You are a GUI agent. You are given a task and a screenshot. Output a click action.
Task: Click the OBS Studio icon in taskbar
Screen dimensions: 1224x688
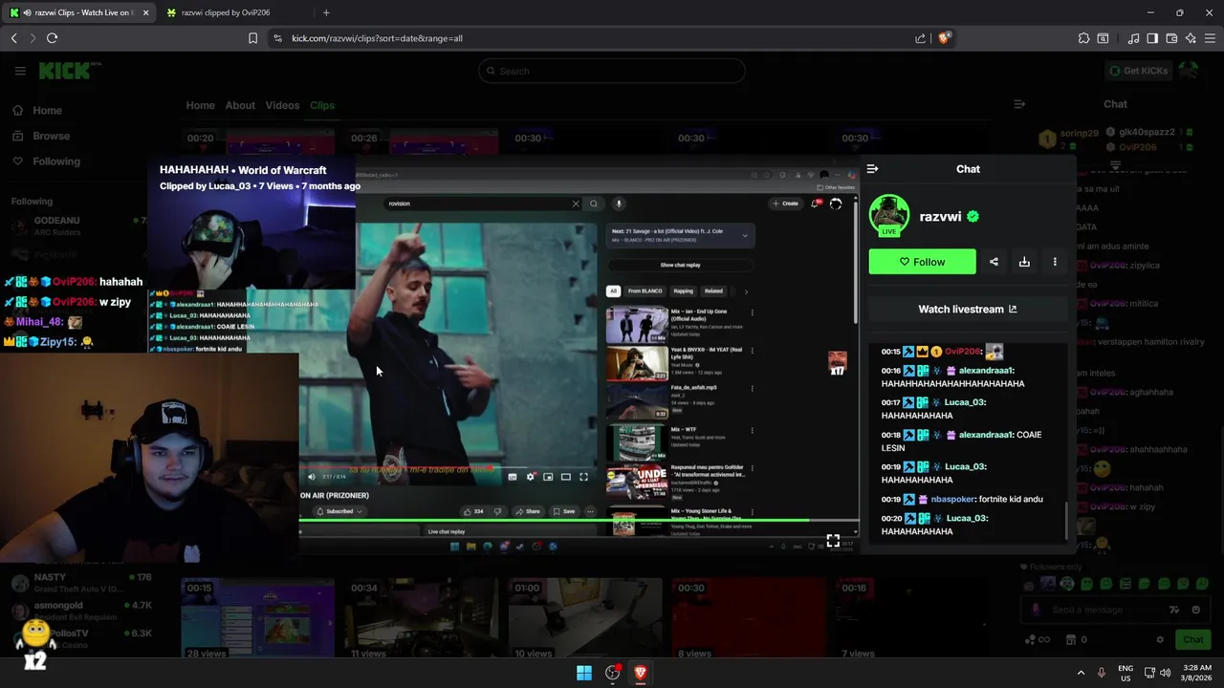pos(612,673)
